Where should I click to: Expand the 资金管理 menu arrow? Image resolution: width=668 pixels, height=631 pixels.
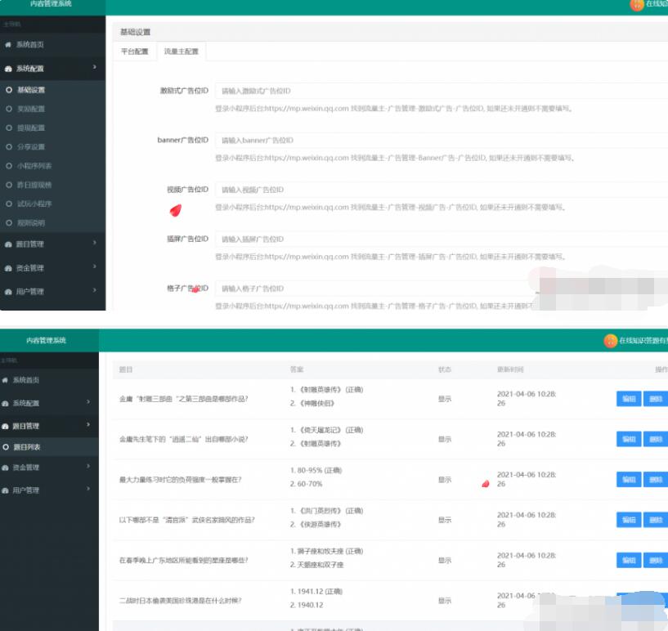tap(94, 267)
